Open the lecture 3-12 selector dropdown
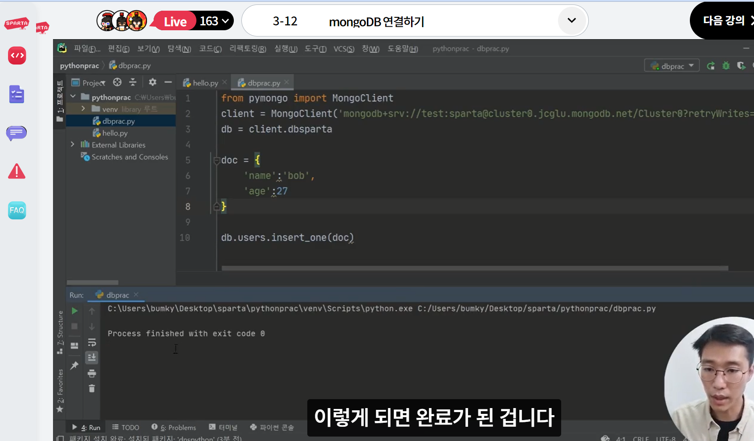Image resolution: width=754 pixels, height=441 pixels. click(571, 20)
